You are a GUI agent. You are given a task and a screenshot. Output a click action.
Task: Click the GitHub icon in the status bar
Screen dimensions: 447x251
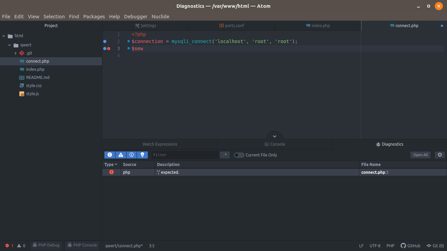tap(403, 246)
